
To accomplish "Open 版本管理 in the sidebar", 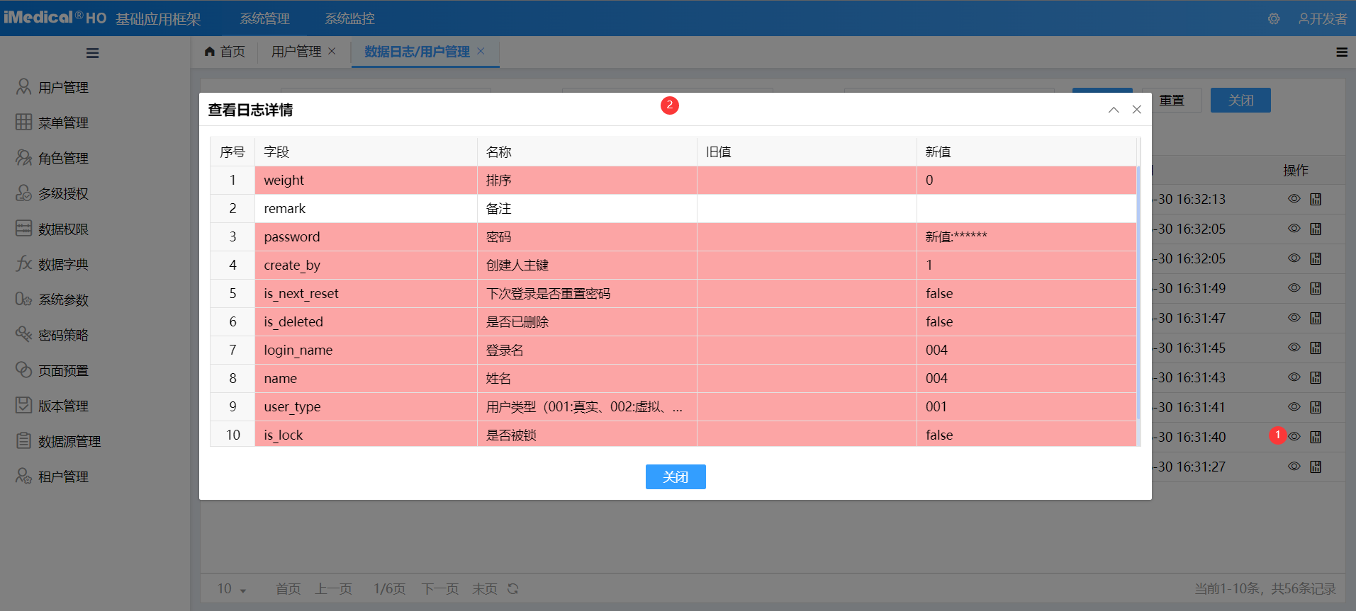I will pyautogui.click(x=53, y=406).
